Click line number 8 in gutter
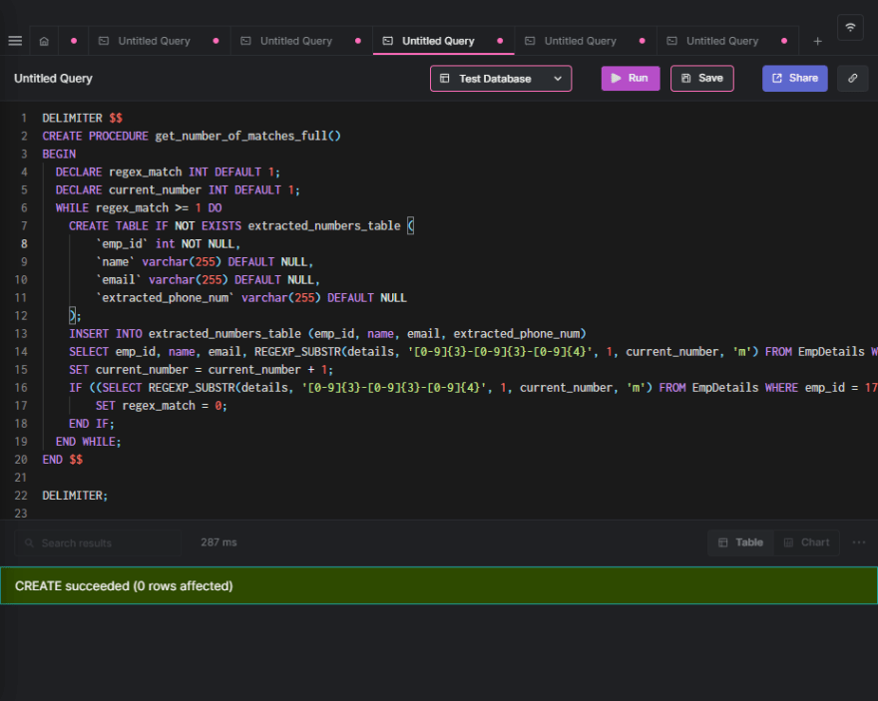 click(x=24, y=244)
